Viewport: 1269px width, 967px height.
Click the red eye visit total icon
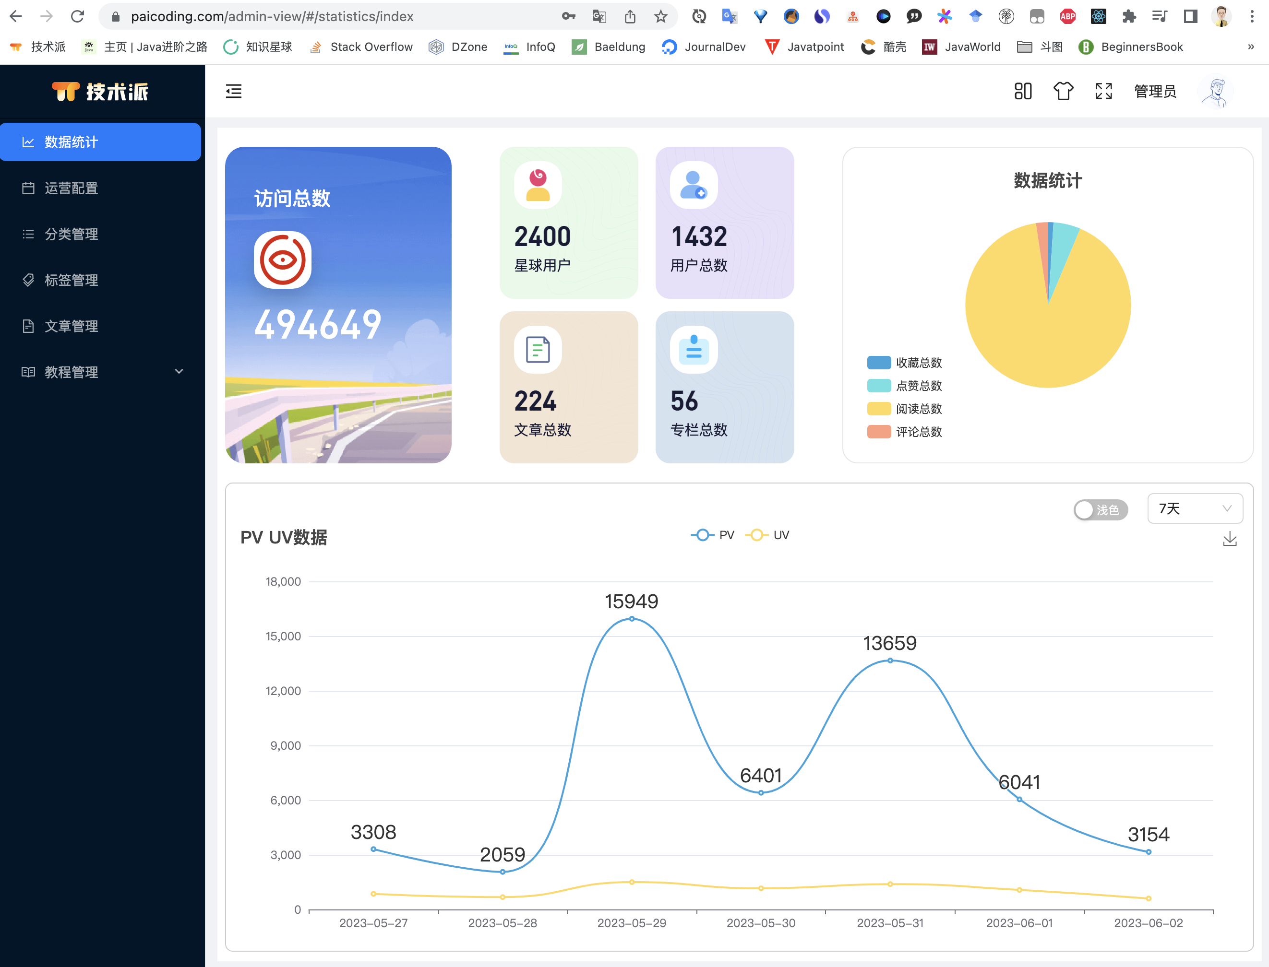[x=282, y=259]
